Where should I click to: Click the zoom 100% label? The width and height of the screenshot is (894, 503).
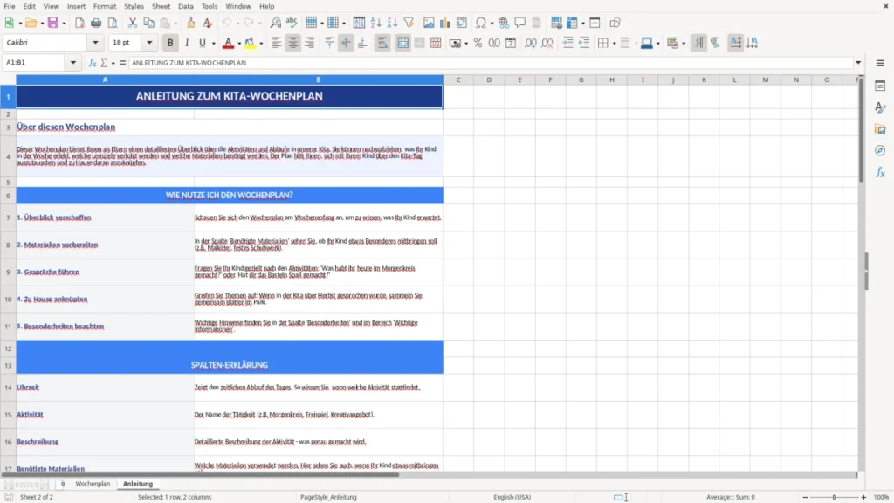(x=882, y=497)
